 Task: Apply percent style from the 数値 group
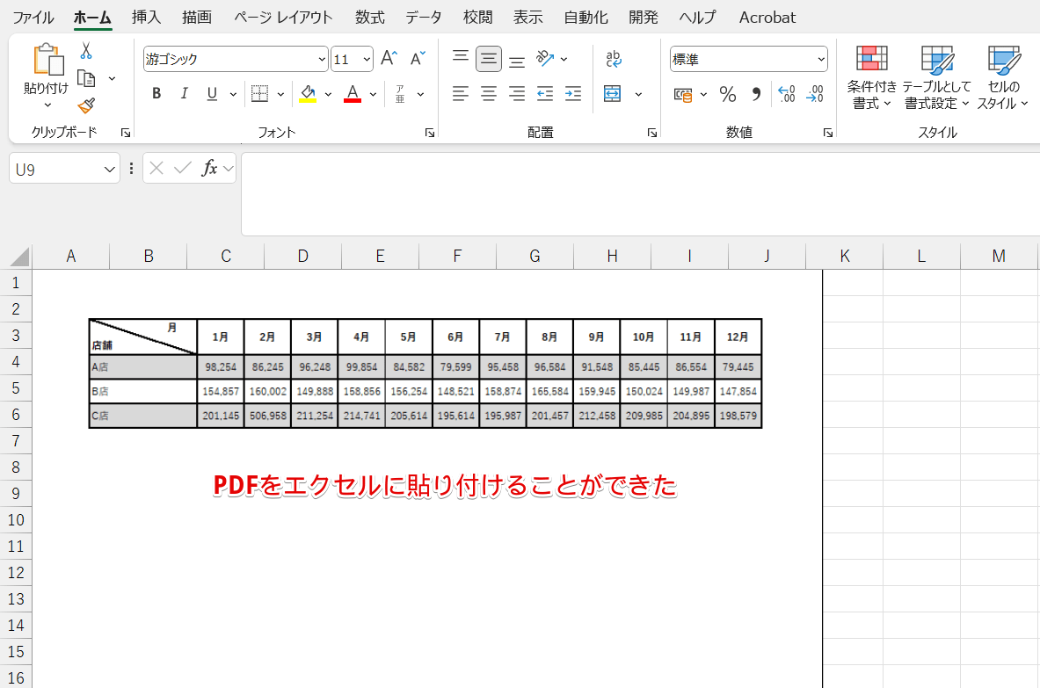tap(727, 94)
